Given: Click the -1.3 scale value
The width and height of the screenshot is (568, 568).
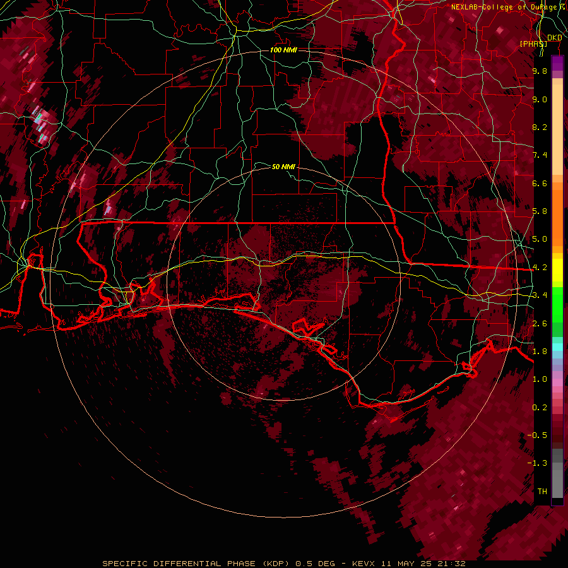Looking at the screenshot, I should click(537, 463).
